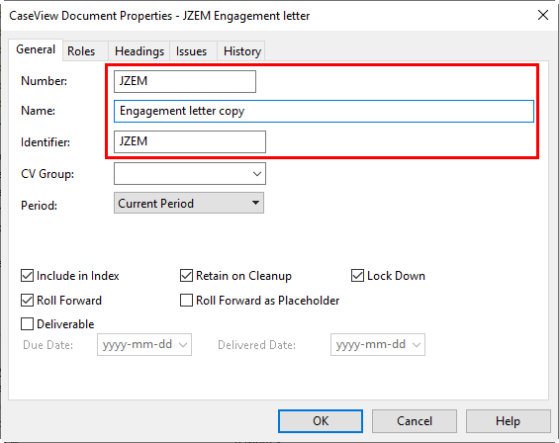Disable the Lock Down checkbox
559x443 pixels.
[x=357, y=276]
